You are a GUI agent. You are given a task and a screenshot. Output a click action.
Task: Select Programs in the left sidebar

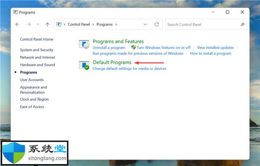click(x=29, y=73)
